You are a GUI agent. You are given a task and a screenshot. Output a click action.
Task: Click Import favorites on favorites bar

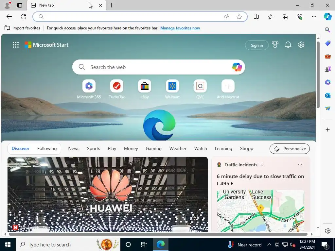[x=22, y=28]
